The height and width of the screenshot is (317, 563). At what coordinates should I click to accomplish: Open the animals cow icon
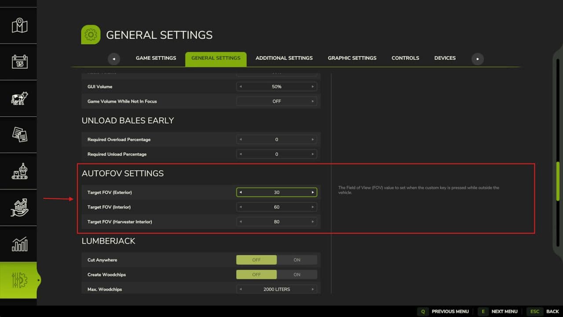(x=19, y=98)
